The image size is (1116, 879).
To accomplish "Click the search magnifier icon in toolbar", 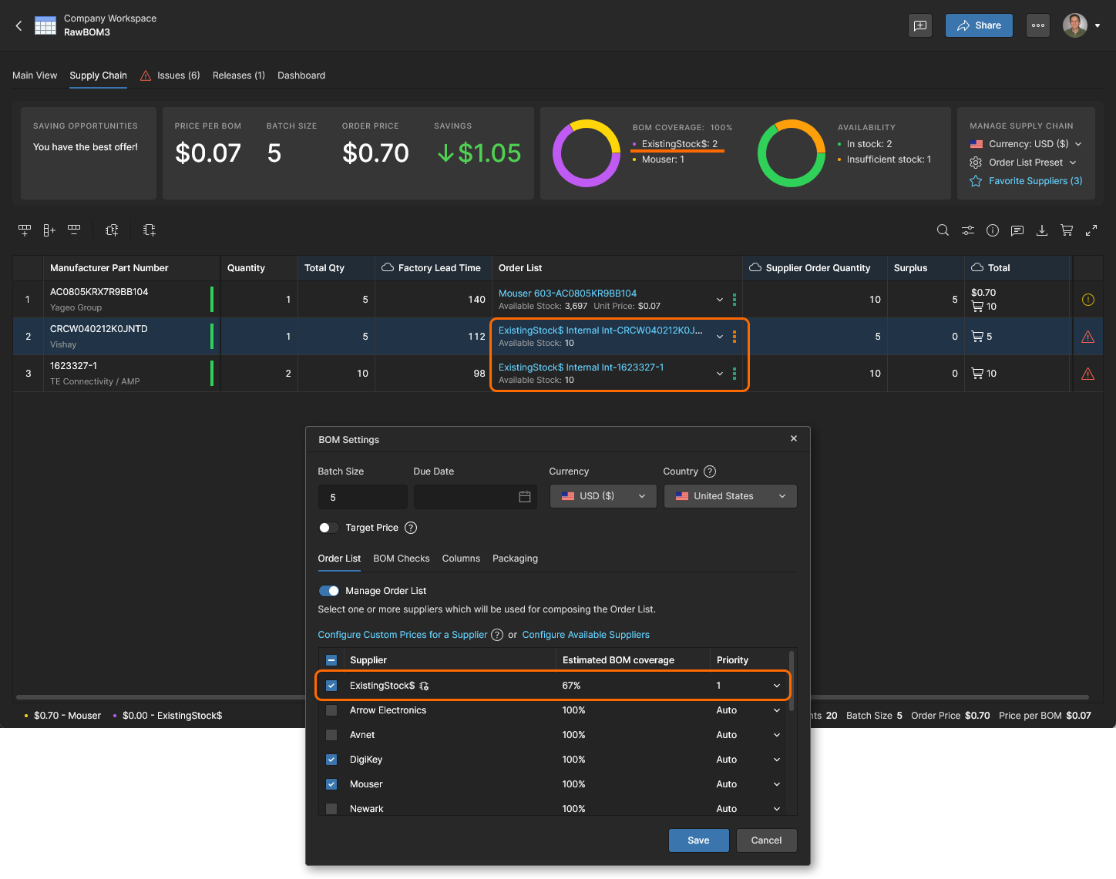I will [943, 230].
